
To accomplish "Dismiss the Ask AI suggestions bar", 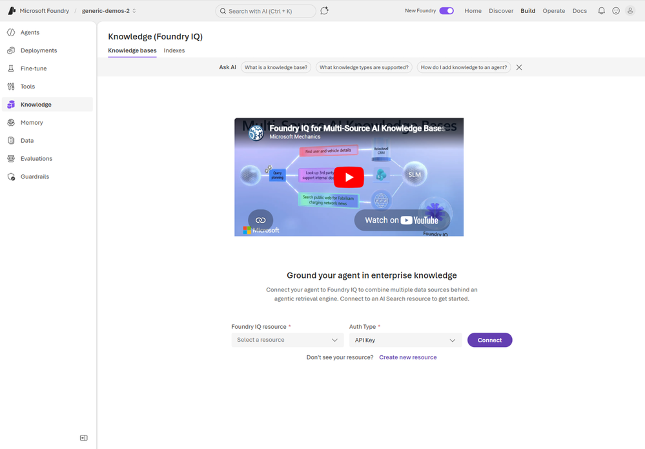I will [x=519, y=67].
